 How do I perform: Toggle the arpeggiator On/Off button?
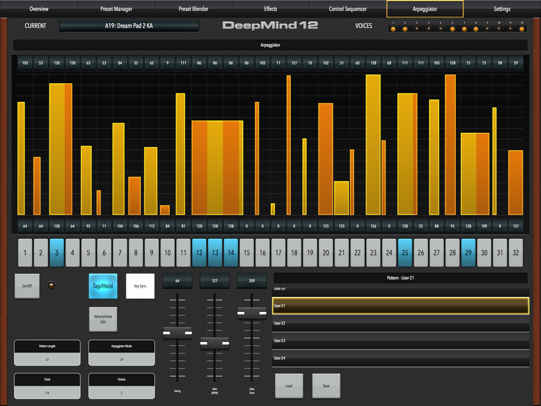25,286
